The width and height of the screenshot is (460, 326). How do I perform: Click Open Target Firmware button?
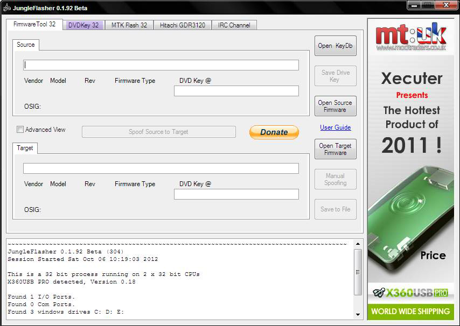point(336,149)
